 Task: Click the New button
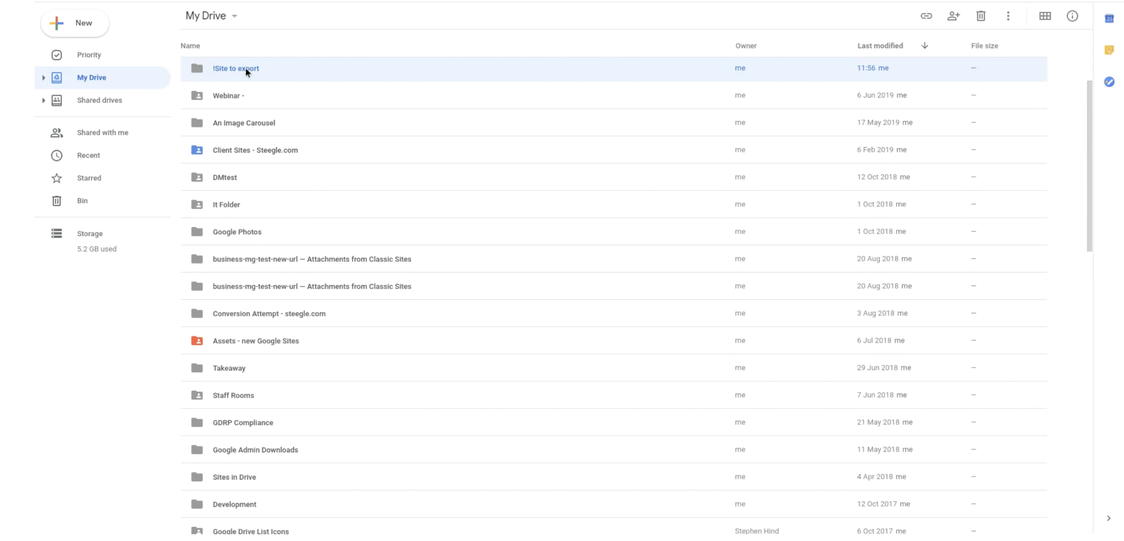click(75, 23)
